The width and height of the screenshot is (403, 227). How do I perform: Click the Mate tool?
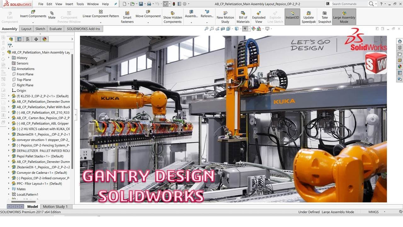[x=52, y=15]
